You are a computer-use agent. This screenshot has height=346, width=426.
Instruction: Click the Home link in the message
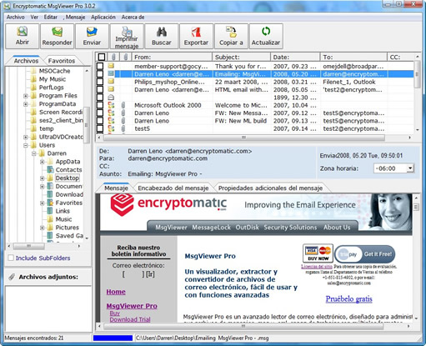116,292
